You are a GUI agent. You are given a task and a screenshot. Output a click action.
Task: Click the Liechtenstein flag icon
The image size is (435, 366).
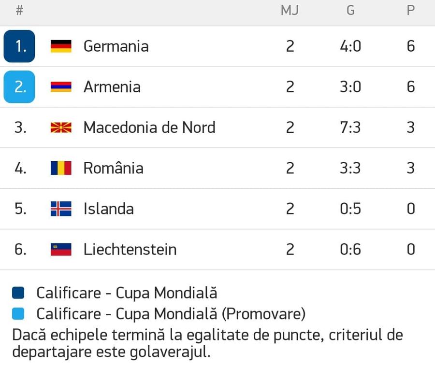click(61, 249)
